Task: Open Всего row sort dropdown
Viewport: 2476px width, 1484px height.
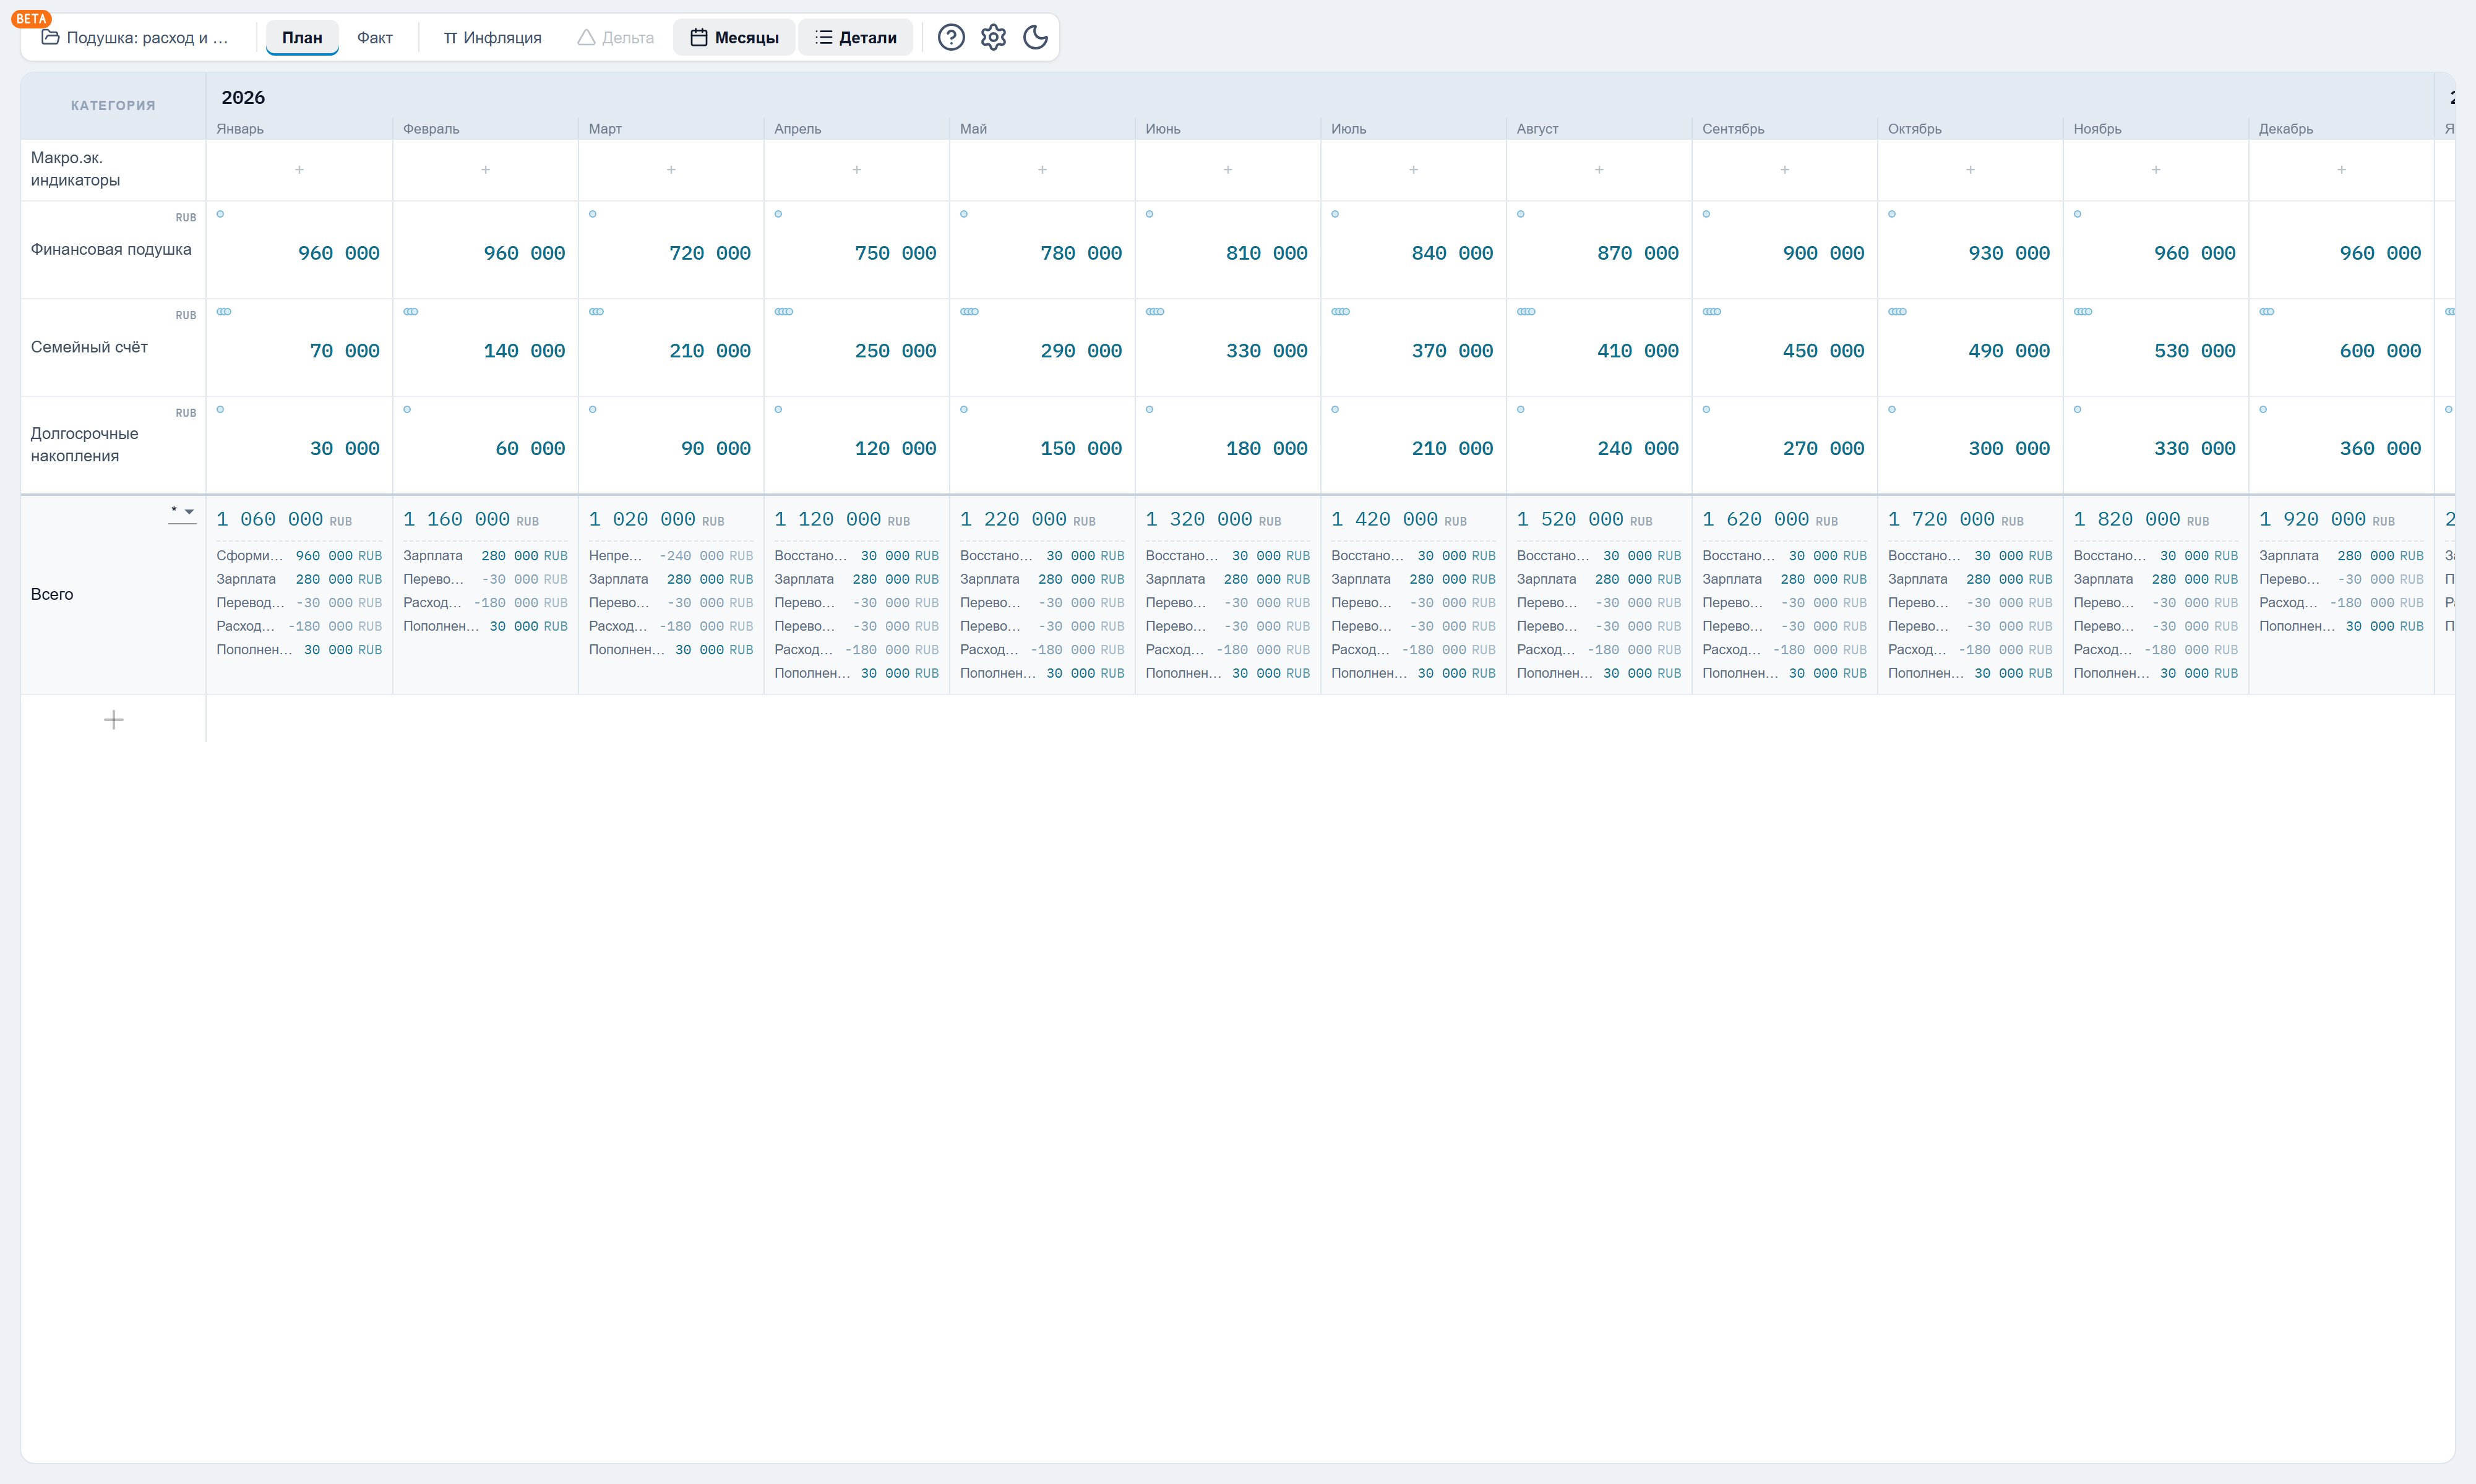Action: coord(182,512)
